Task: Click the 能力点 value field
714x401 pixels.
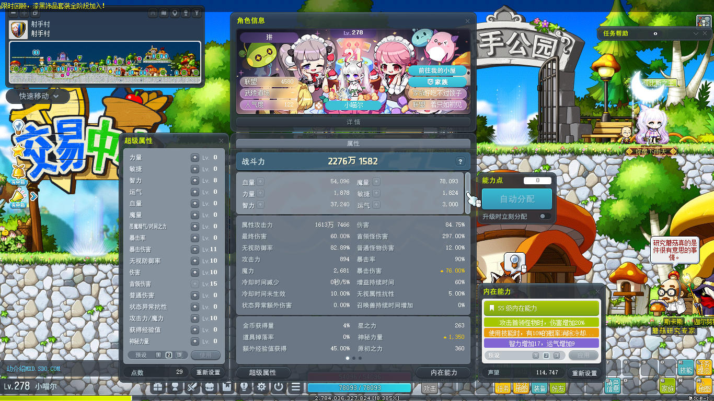Action: 537,181
